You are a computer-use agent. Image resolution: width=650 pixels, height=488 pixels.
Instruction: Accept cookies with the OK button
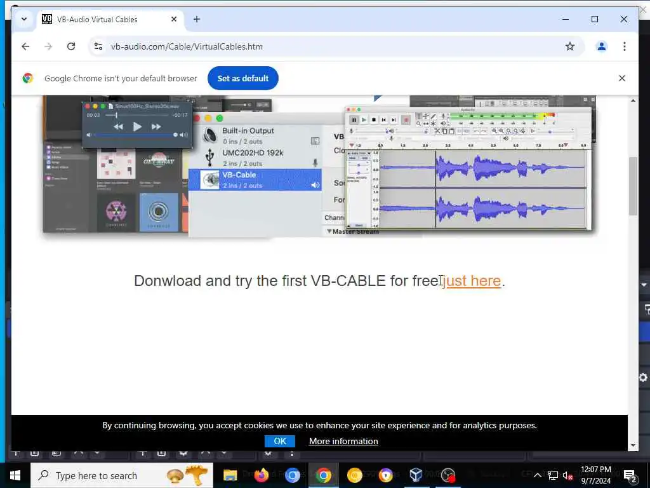(280, 441)
